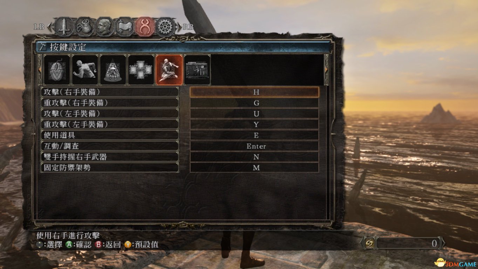The image size is (478, 269).
Task: Change the G key for heavy right-hand attack
Action: (254, 103)
